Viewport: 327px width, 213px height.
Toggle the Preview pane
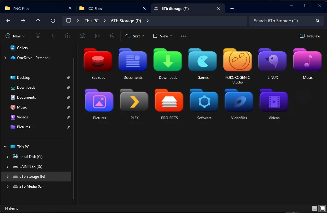click(x=310, y=36)
